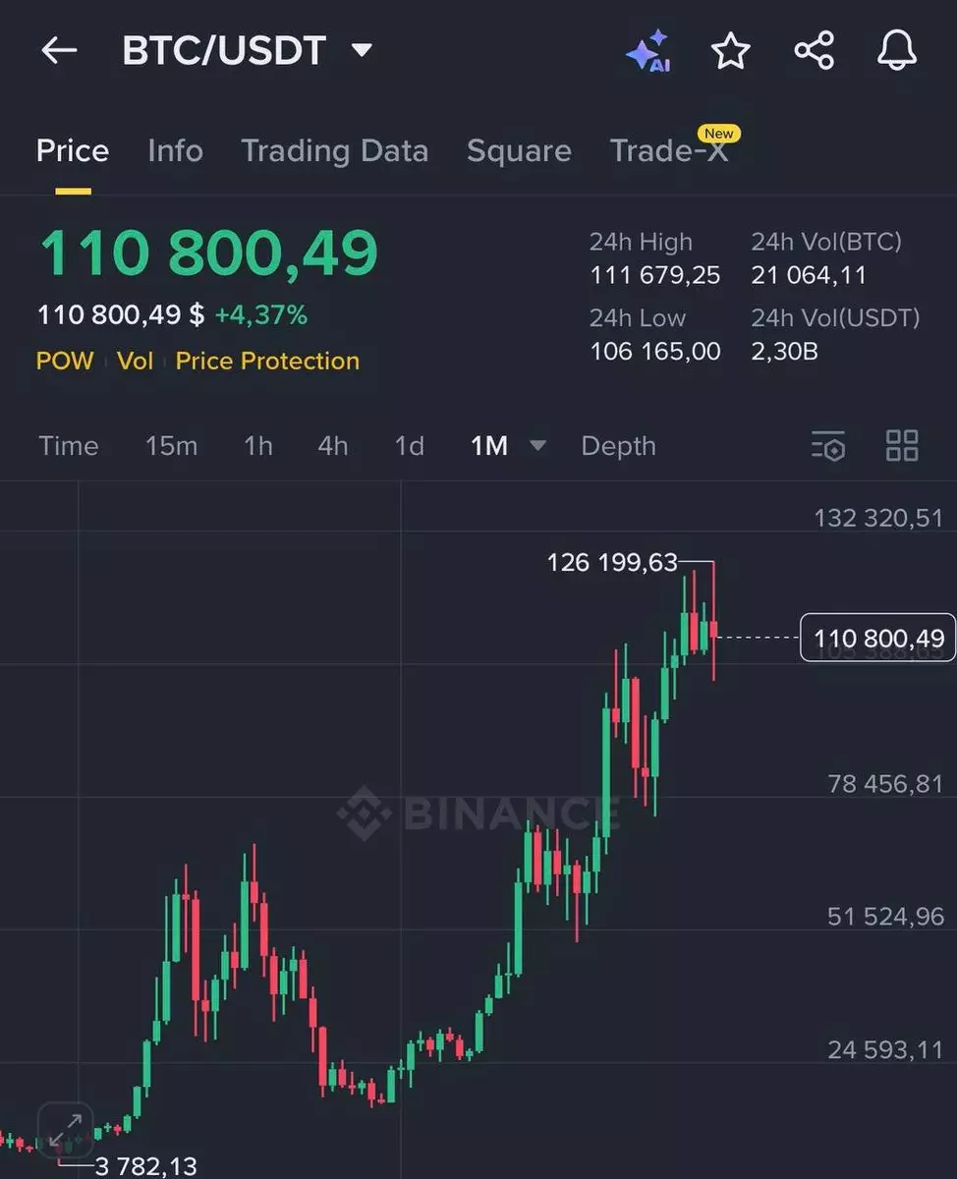This screenshot has width=957, height=1179.
Task: Select the 15m chart interval
Action: coord(171,446)
